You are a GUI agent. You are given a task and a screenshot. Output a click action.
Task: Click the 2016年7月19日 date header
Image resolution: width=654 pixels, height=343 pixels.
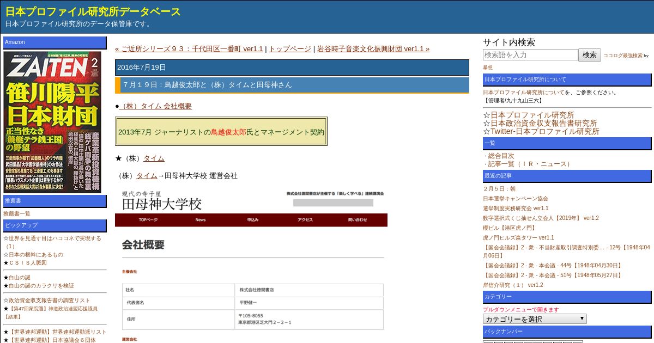[292, 68]
